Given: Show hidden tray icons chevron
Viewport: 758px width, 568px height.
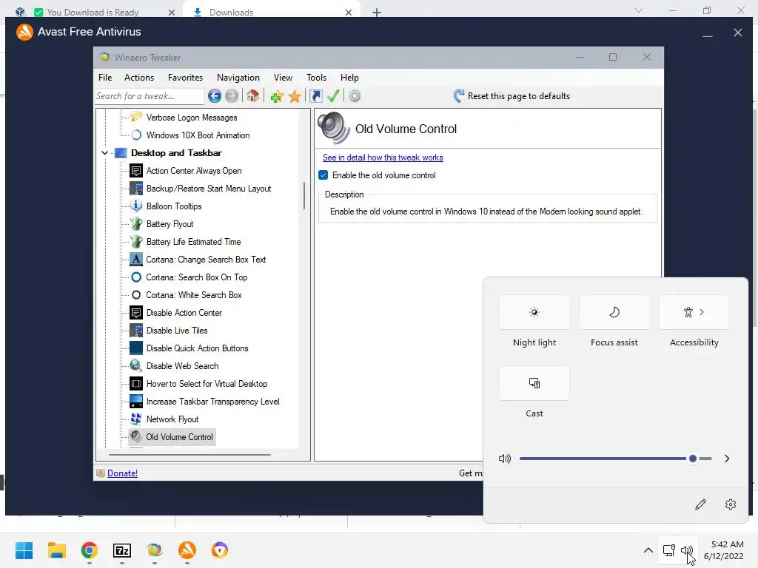Looking at the screenshot, I should pyautogui.click(x=648, y=550).
